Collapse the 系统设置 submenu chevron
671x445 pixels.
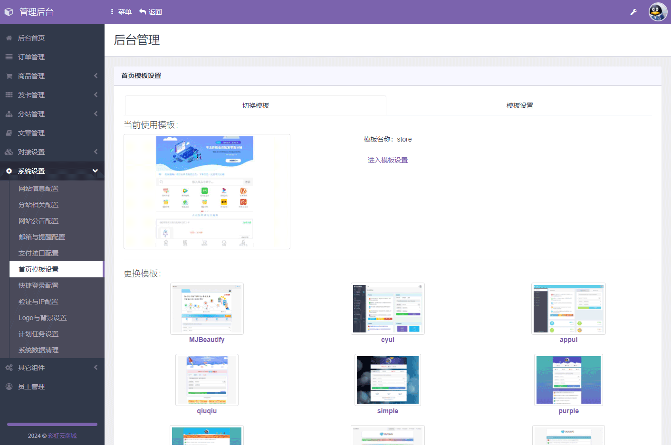pos(95,171)
